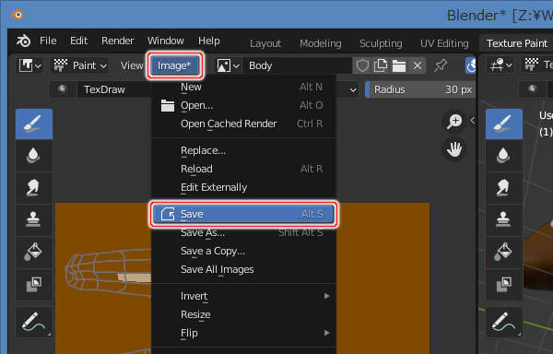This screenshot has width=553, height=354.
Task: Toggle the pin image icon
Action: coord(441,65)
